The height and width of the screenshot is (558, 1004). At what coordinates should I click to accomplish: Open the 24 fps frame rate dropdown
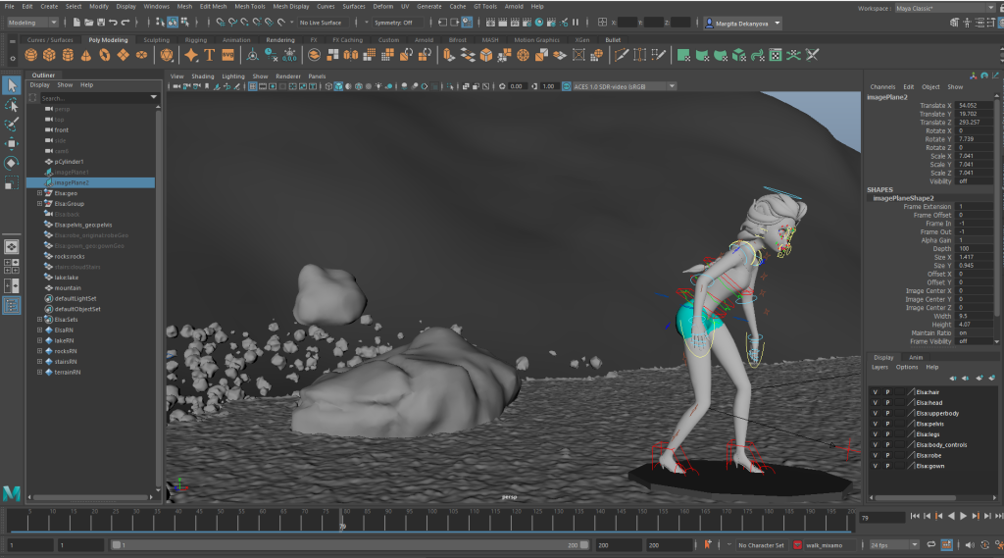pos(894,545)
